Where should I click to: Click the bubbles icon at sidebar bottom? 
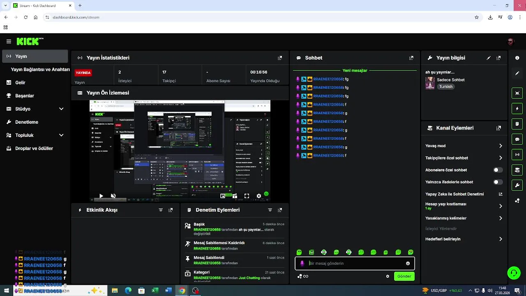pos(517,201)
